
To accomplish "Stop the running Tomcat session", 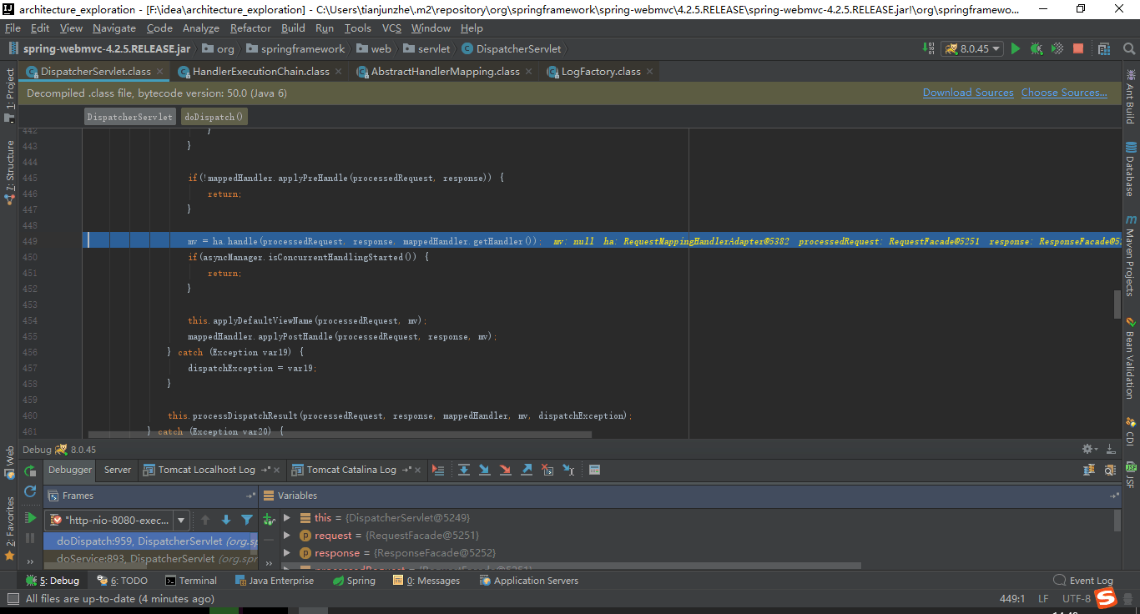I will pyautogui.click(x=1078, y=49).
